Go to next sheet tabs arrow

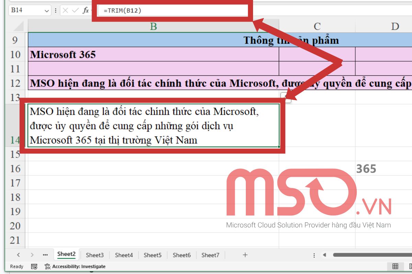pos(32,255)
